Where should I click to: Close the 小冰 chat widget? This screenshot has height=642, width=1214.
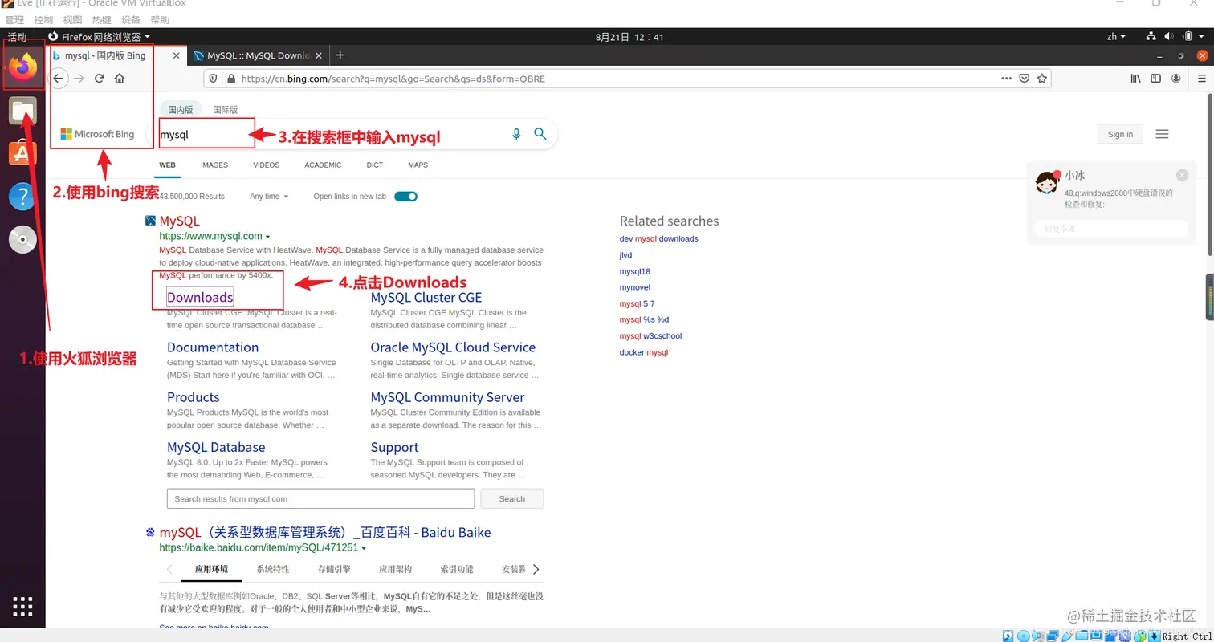tap(1182, 175)
